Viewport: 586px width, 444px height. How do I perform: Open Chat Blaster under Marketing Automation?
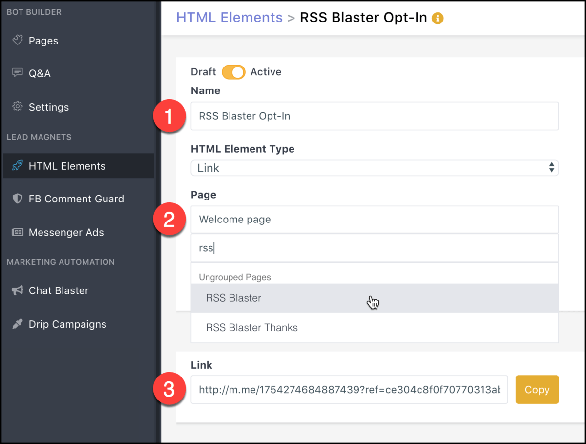click(59, 290)
